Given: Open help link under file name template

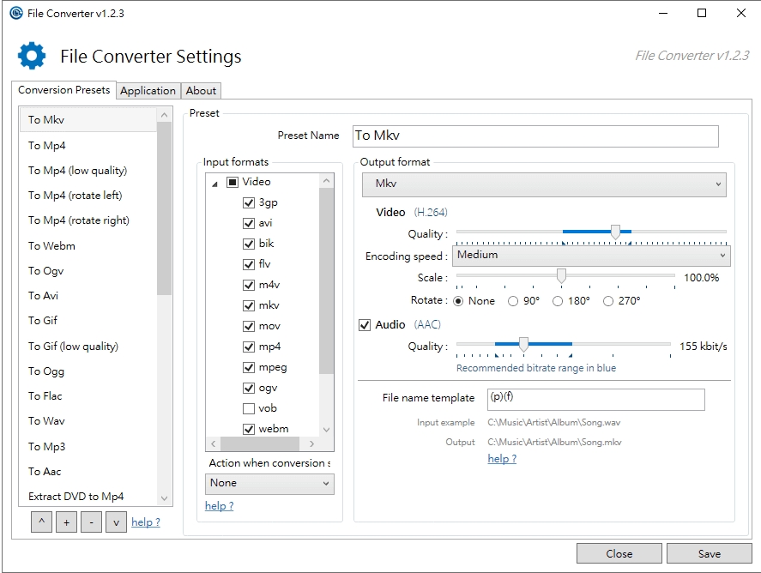Looking at the screenshot, I should click(x=502, y=459).
